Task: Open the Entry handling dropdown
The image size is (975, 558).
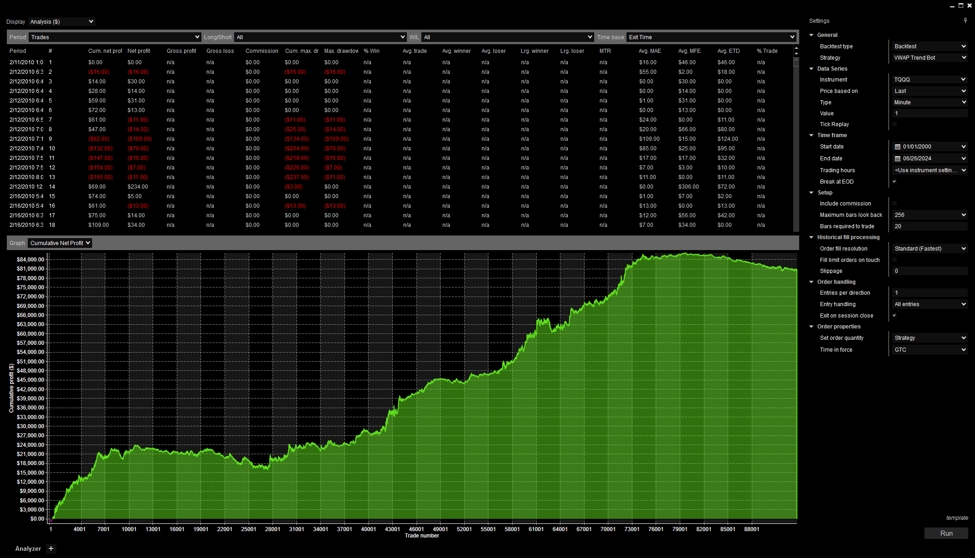Action: (x=930, y=304)
